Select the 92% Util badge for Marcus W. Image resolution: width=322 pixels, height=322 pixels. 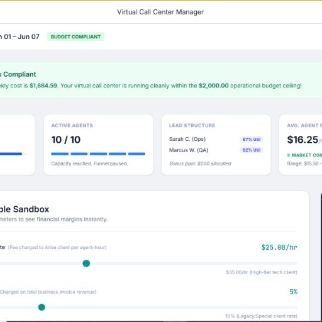pos(252,150)
